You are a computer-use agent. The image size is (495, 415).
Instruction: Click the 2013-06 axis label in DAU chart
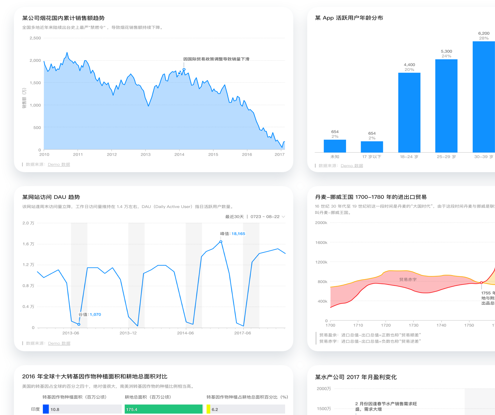coord(71,333)
